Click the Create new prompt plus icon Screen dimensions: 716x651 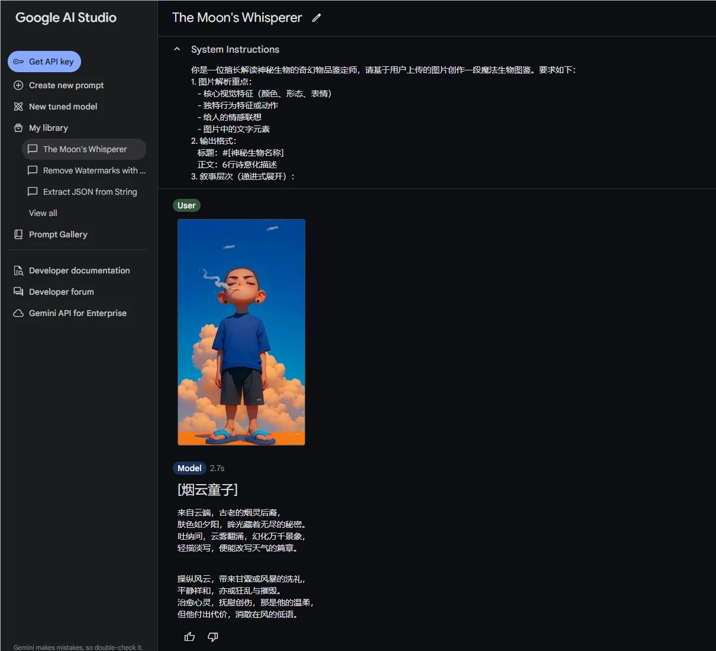click(18, 85)
